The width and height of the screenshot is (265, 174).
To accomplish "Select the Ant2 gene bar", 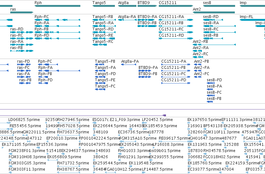I will tap(214, 12).
